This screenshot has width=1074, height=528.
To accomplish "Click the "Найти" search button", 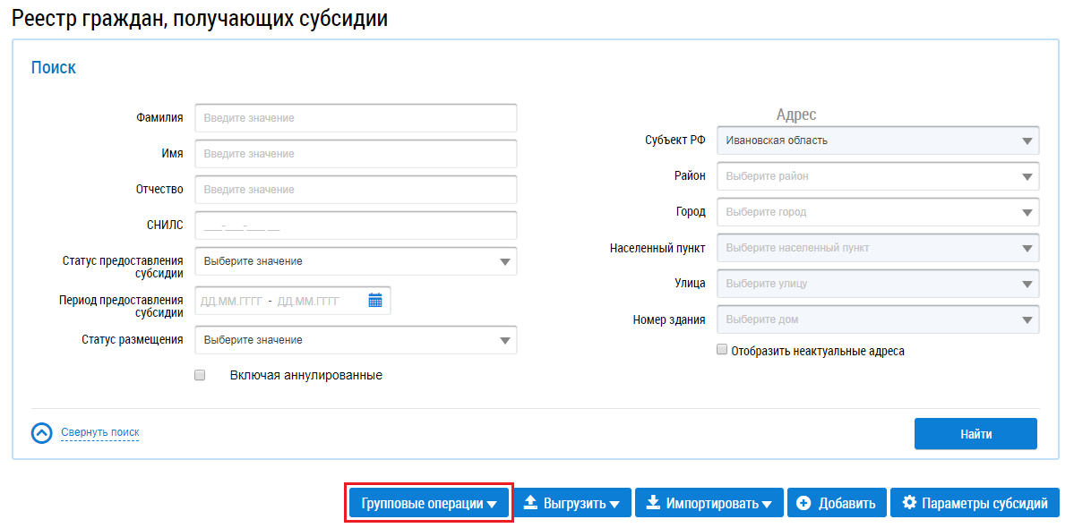I will 975,434.
